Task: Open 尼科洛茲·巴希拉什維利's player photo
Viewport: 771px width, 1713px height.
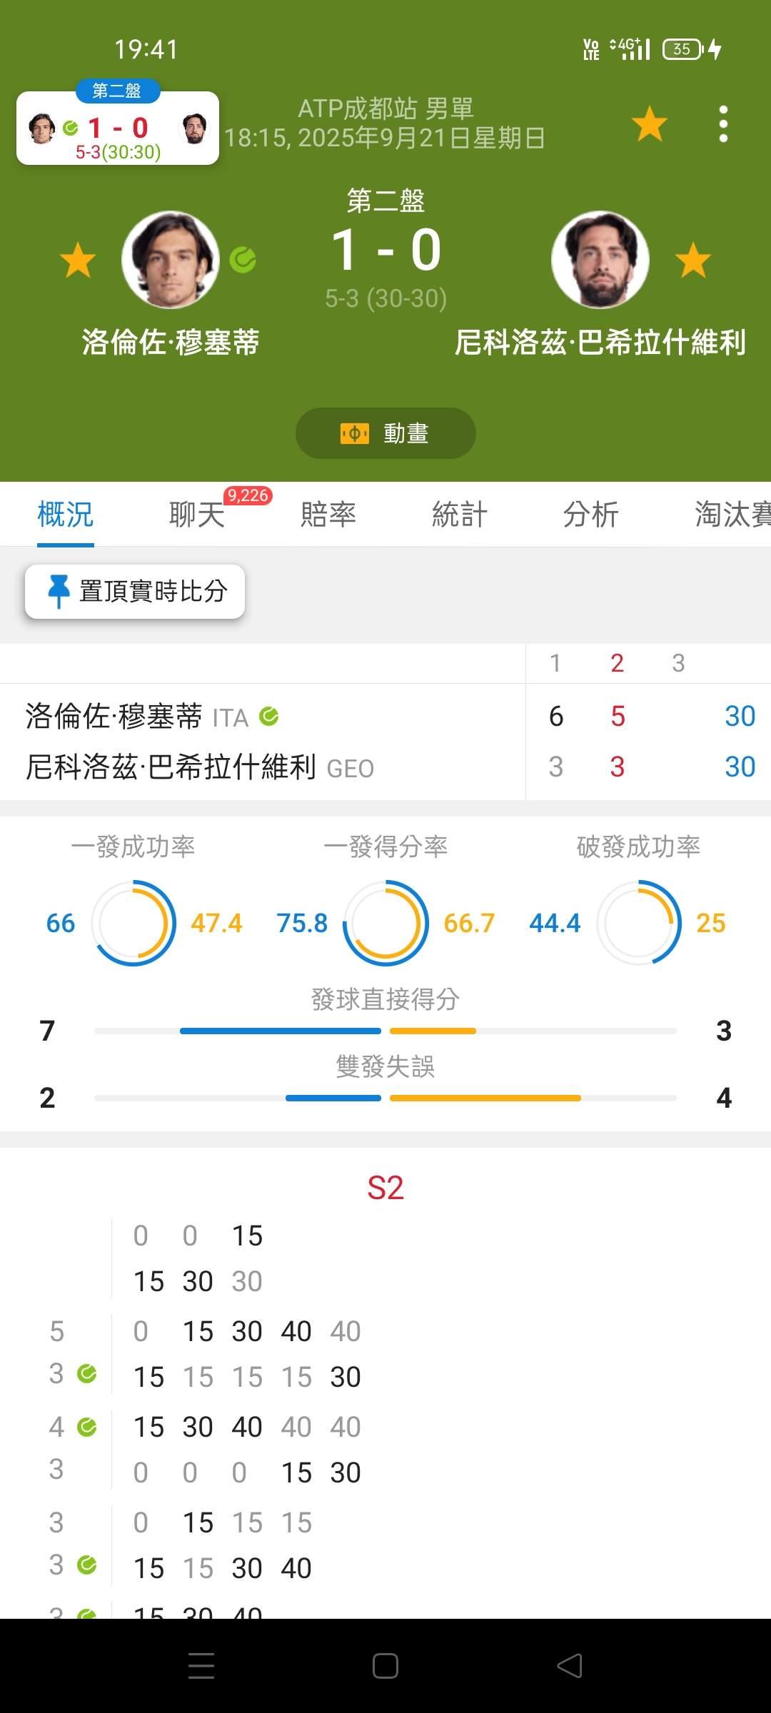Action: click(600, 260)
